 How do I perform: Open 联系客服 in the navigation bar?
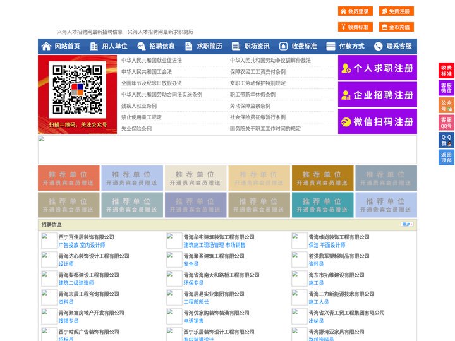399,46
